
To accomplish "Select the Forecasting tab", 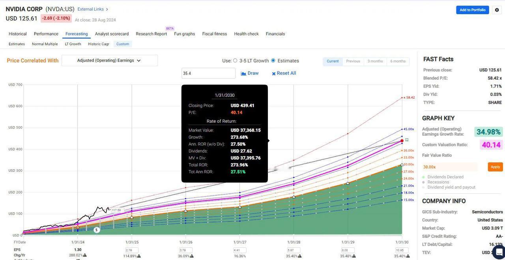I will 77,34.
